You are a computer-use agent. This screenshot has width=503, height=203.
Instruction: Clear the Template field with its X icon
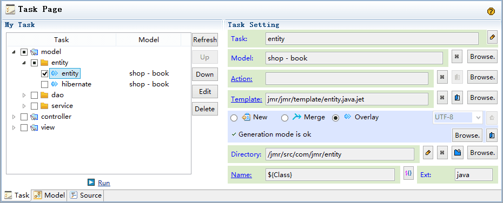(x=442, y=98)
